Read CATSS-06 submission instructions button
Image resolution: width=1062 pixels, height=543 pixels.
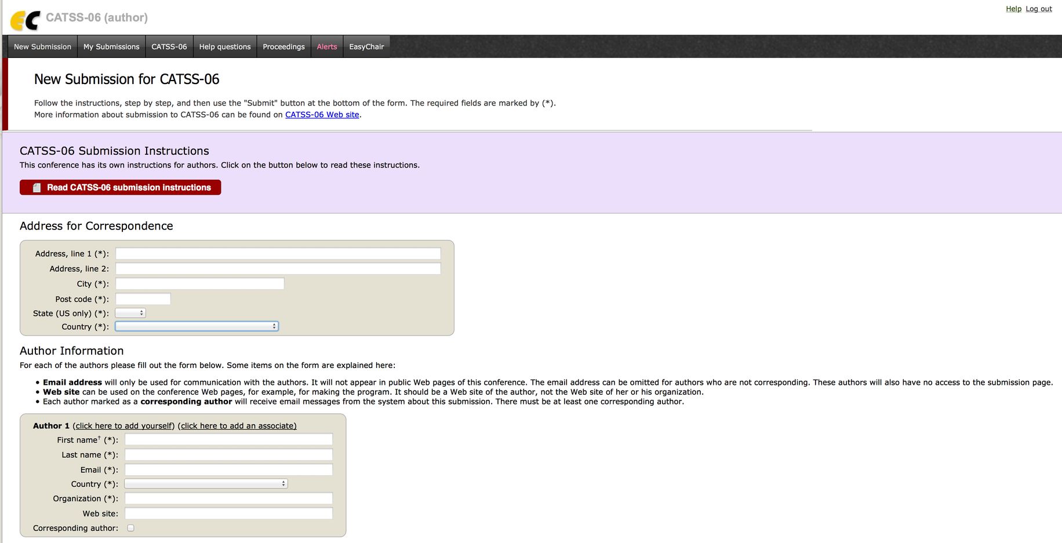pos(120,187)
